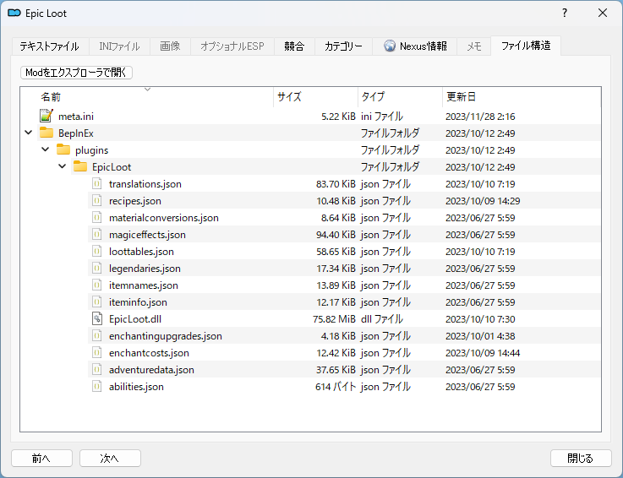Select the enchantingupgrades.json file name

(x=166, y=336)
